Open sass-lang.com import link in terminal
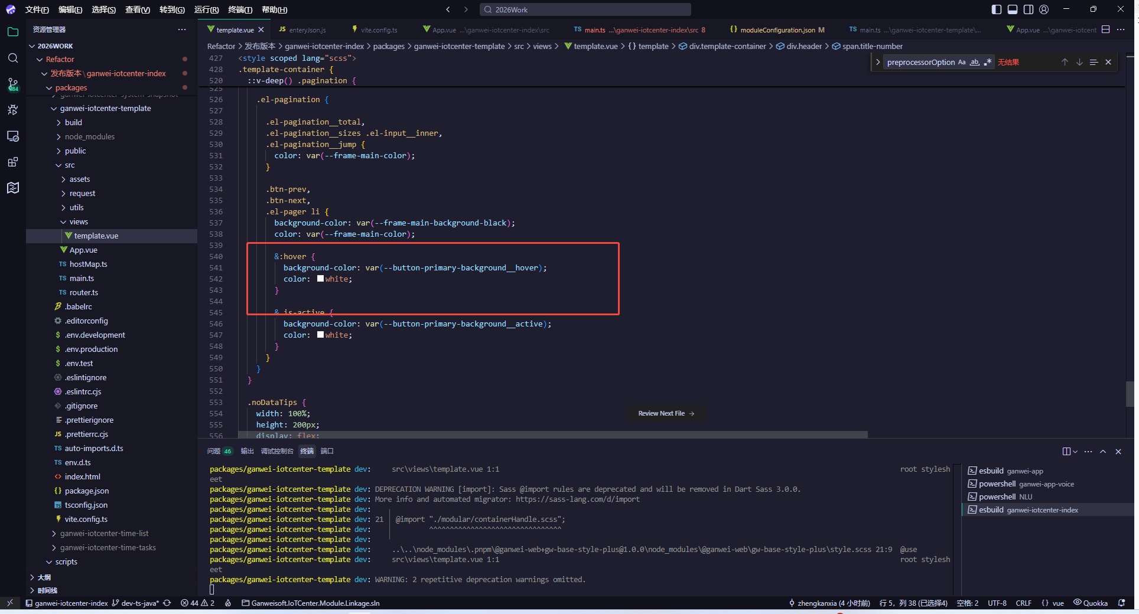 click(x=577, y=499)
